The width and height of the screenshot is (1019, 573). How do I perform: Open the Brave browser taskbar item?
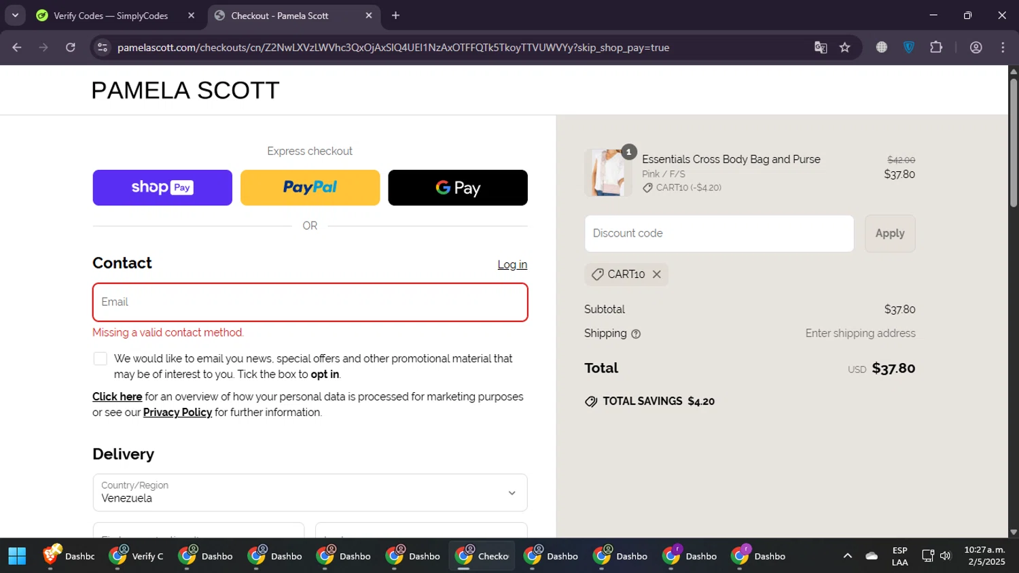(69, 556)
